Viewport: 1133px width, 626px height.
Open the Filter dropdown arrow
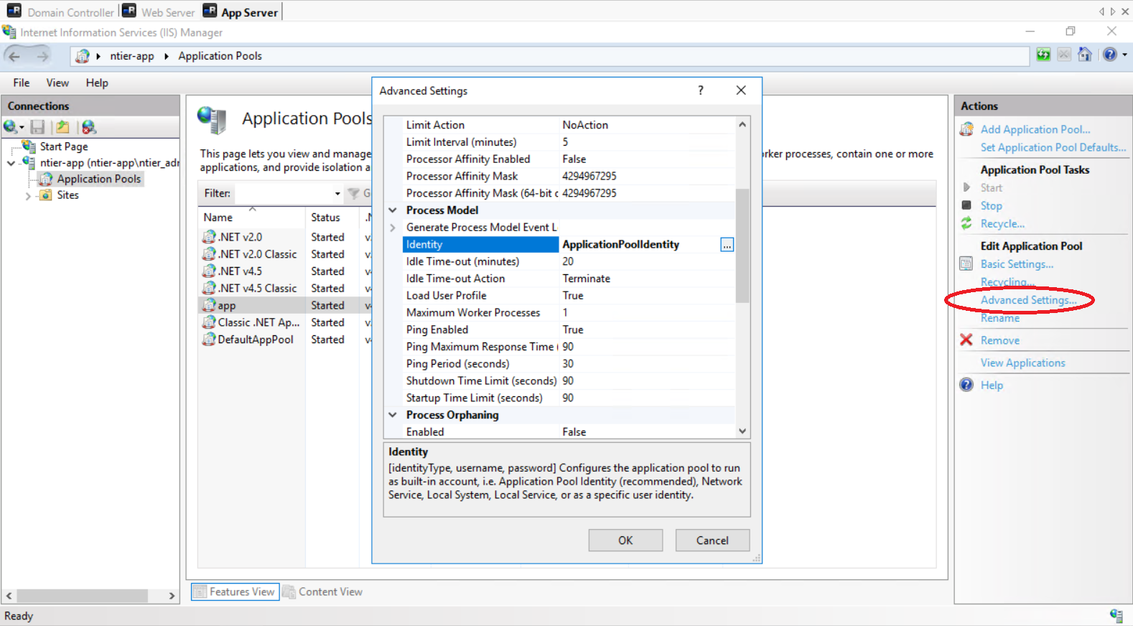tap(337, 193)
